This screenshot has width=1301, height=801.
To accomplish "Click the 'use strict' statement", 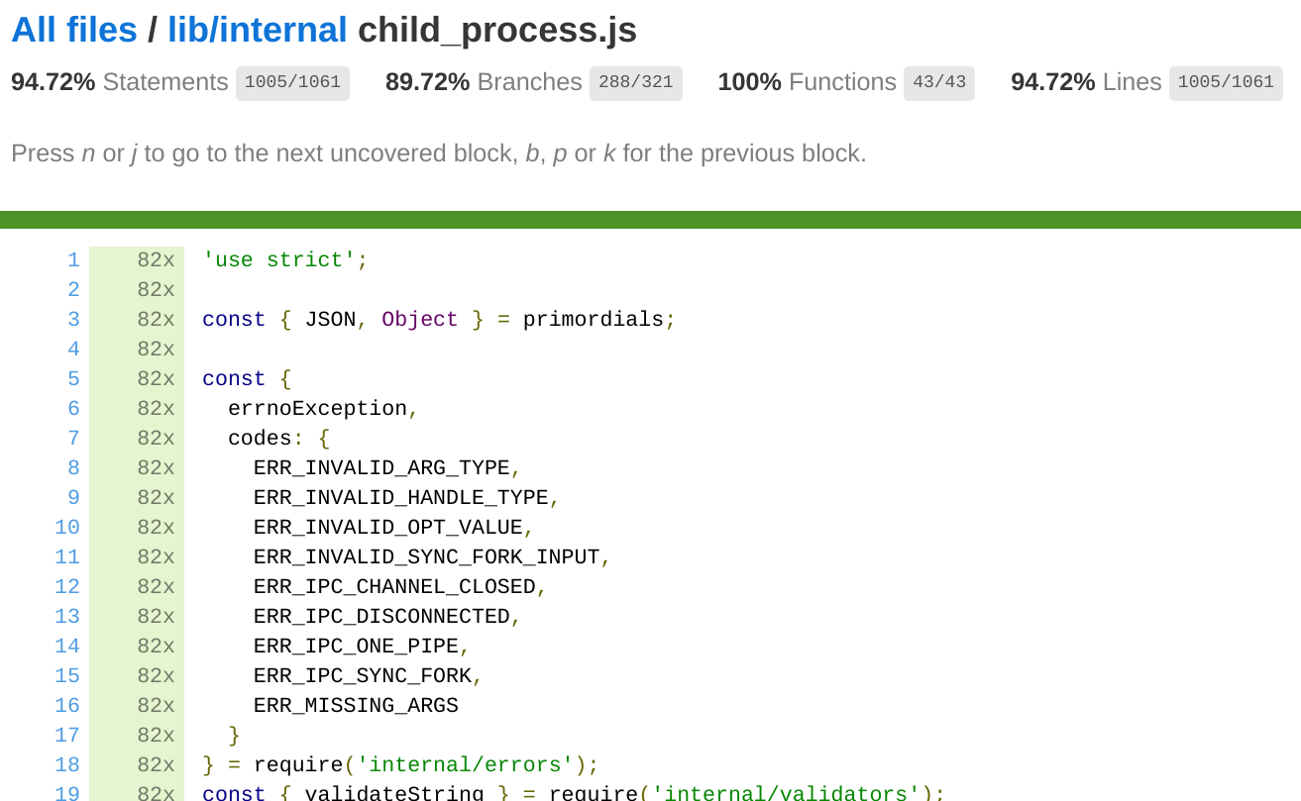I will [x=284, y=260].
